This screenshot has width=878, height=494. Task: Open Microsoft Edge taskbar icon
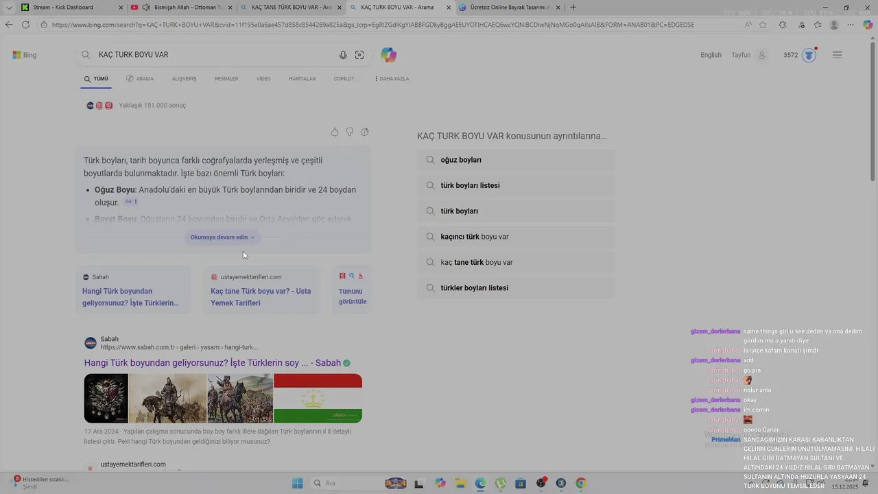(481, 483)
